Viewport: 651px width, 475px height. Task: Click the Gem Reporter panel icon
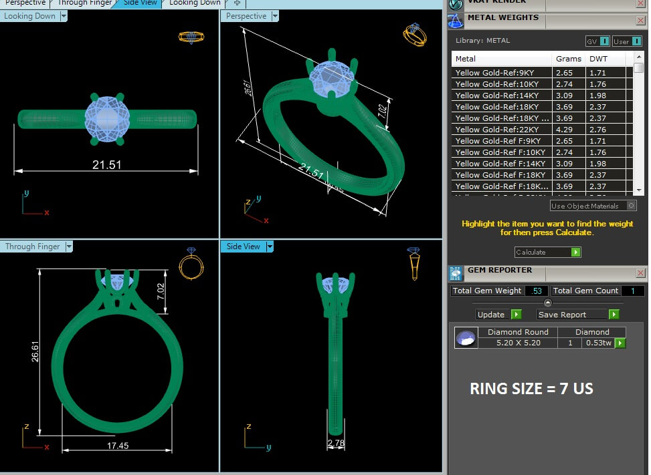456,273
